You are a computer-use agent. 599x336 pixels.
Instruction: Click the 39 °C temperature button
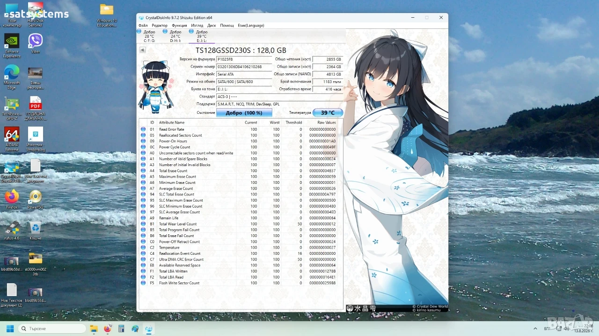point(328,113)
